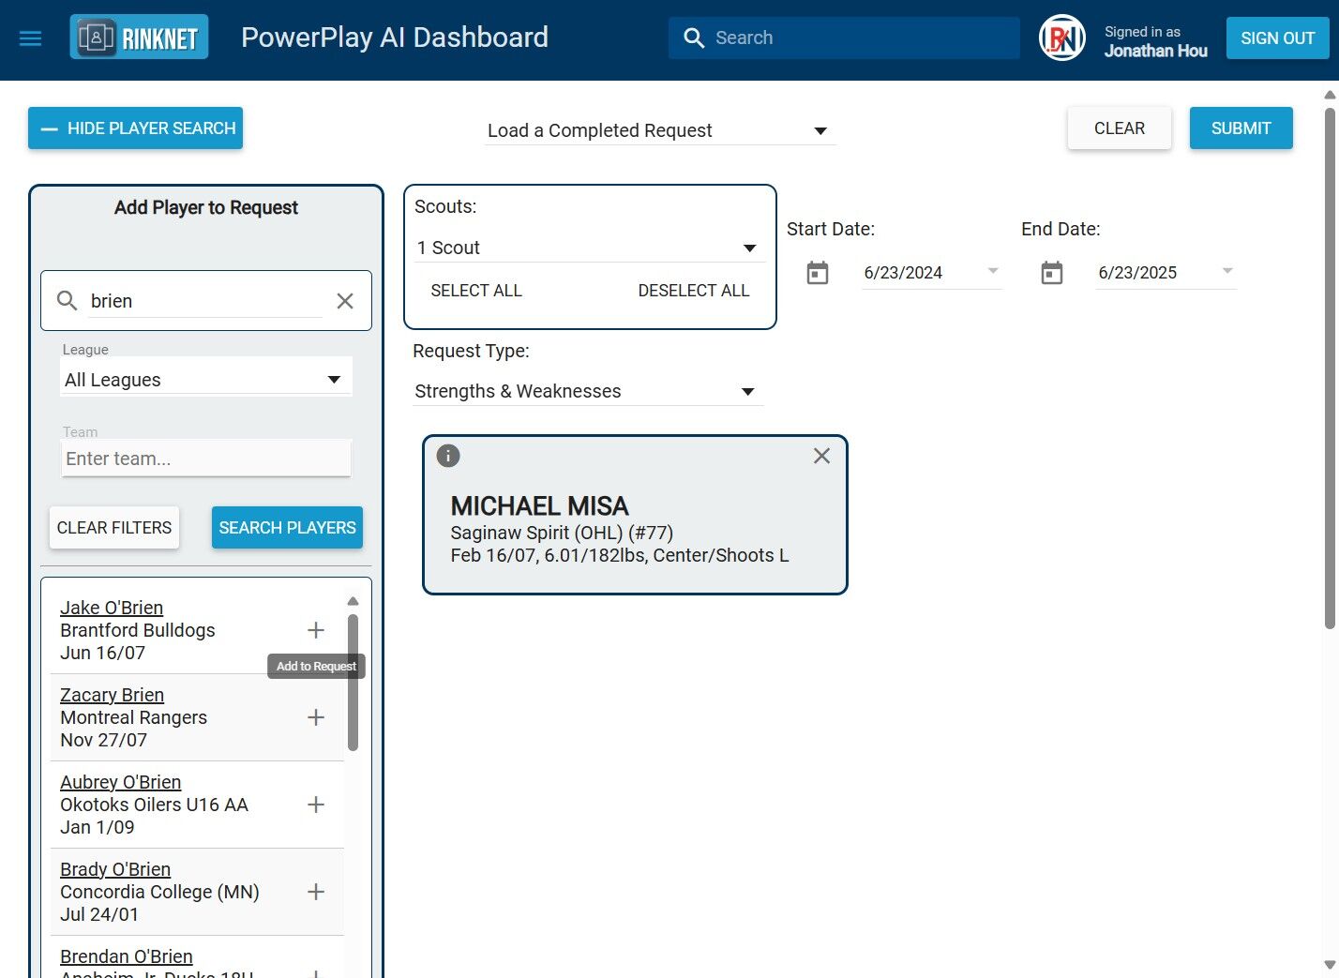
Task: Open the hamburger navigation menu
Action: 31,38
